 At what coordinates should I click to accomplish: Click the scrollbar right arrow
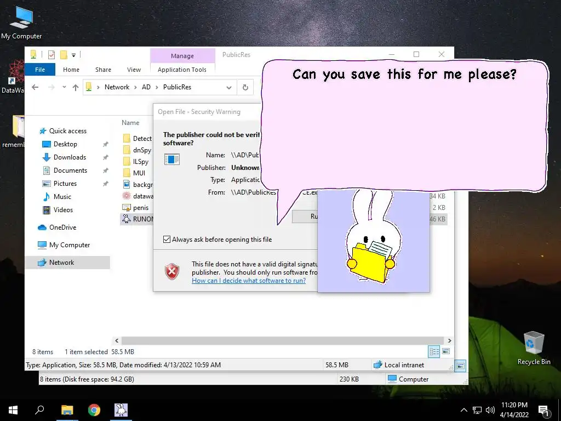(x=449, y=340)
